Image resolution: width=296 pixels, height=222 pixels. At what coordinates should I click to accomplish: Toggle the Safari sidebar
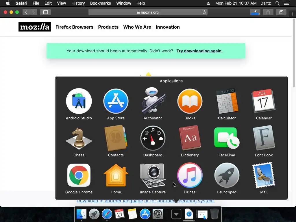click(x=45, y=12)
